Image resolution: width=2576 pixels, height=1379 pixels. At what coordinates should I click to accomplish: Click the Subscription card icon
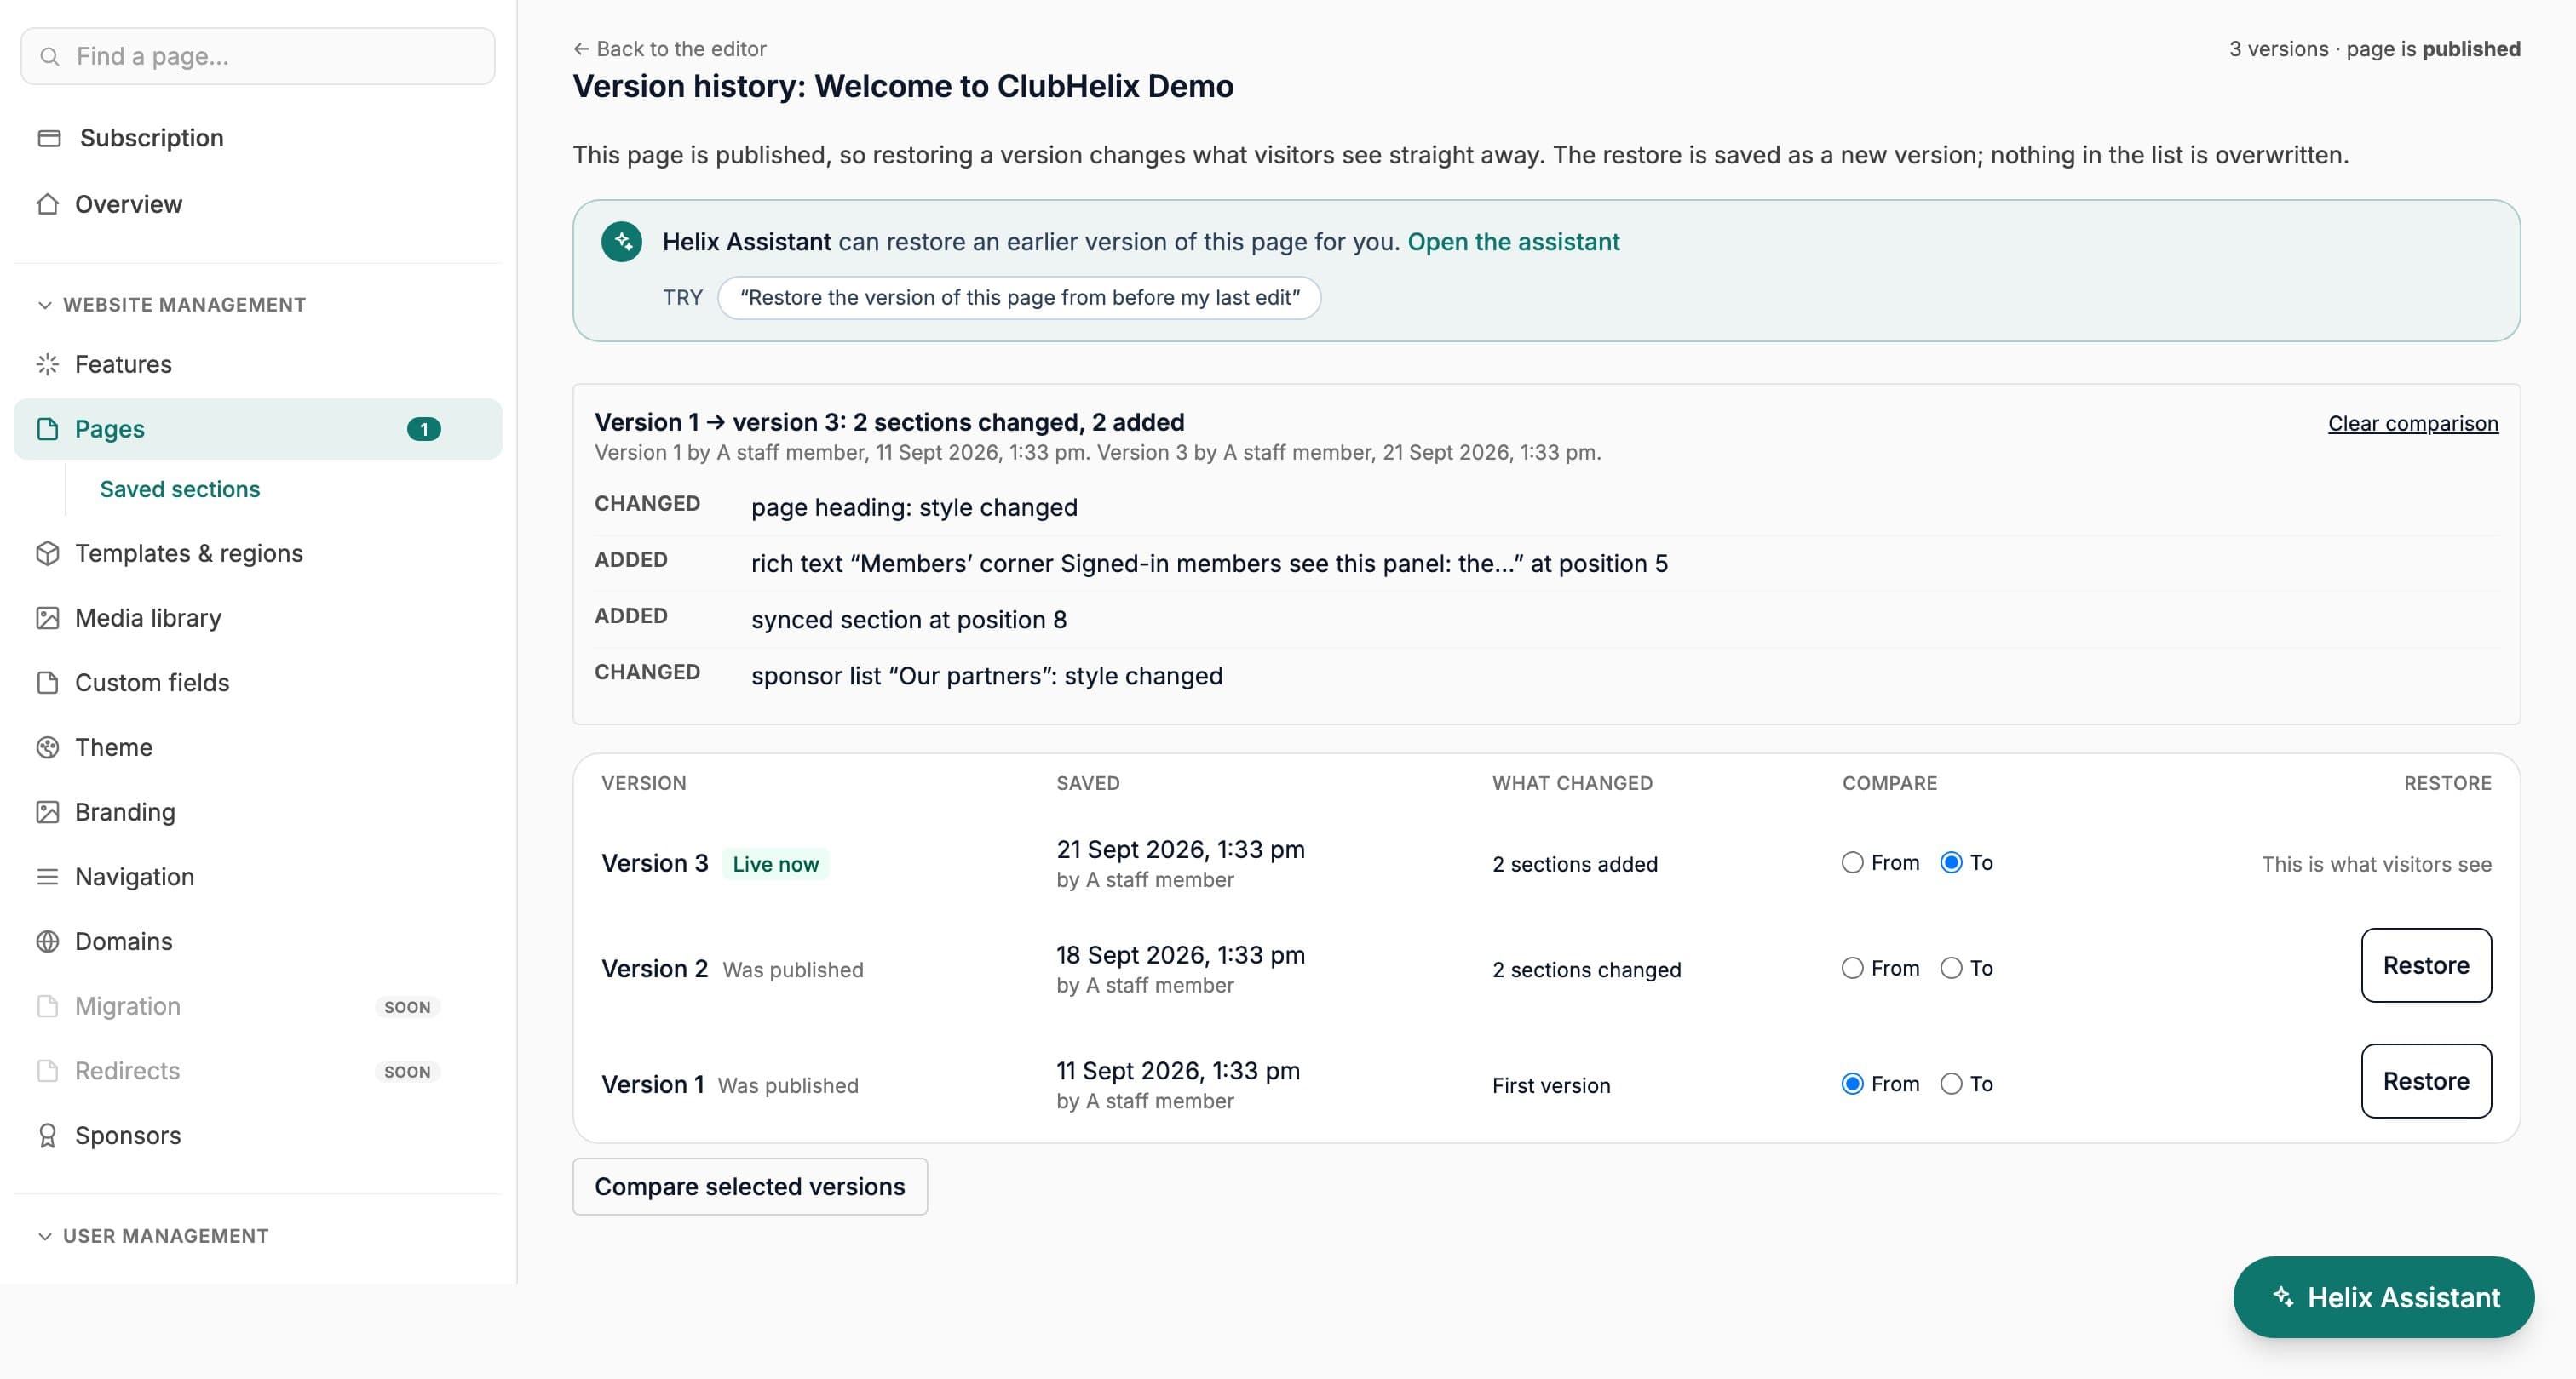pos(49,138)
